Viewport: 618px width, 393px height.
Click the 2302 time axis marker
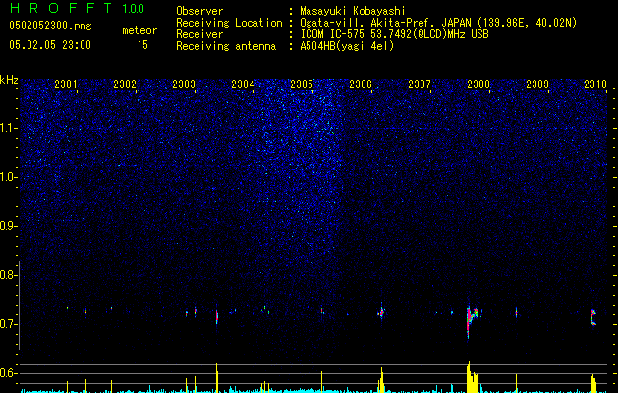(x=125, y=84)
